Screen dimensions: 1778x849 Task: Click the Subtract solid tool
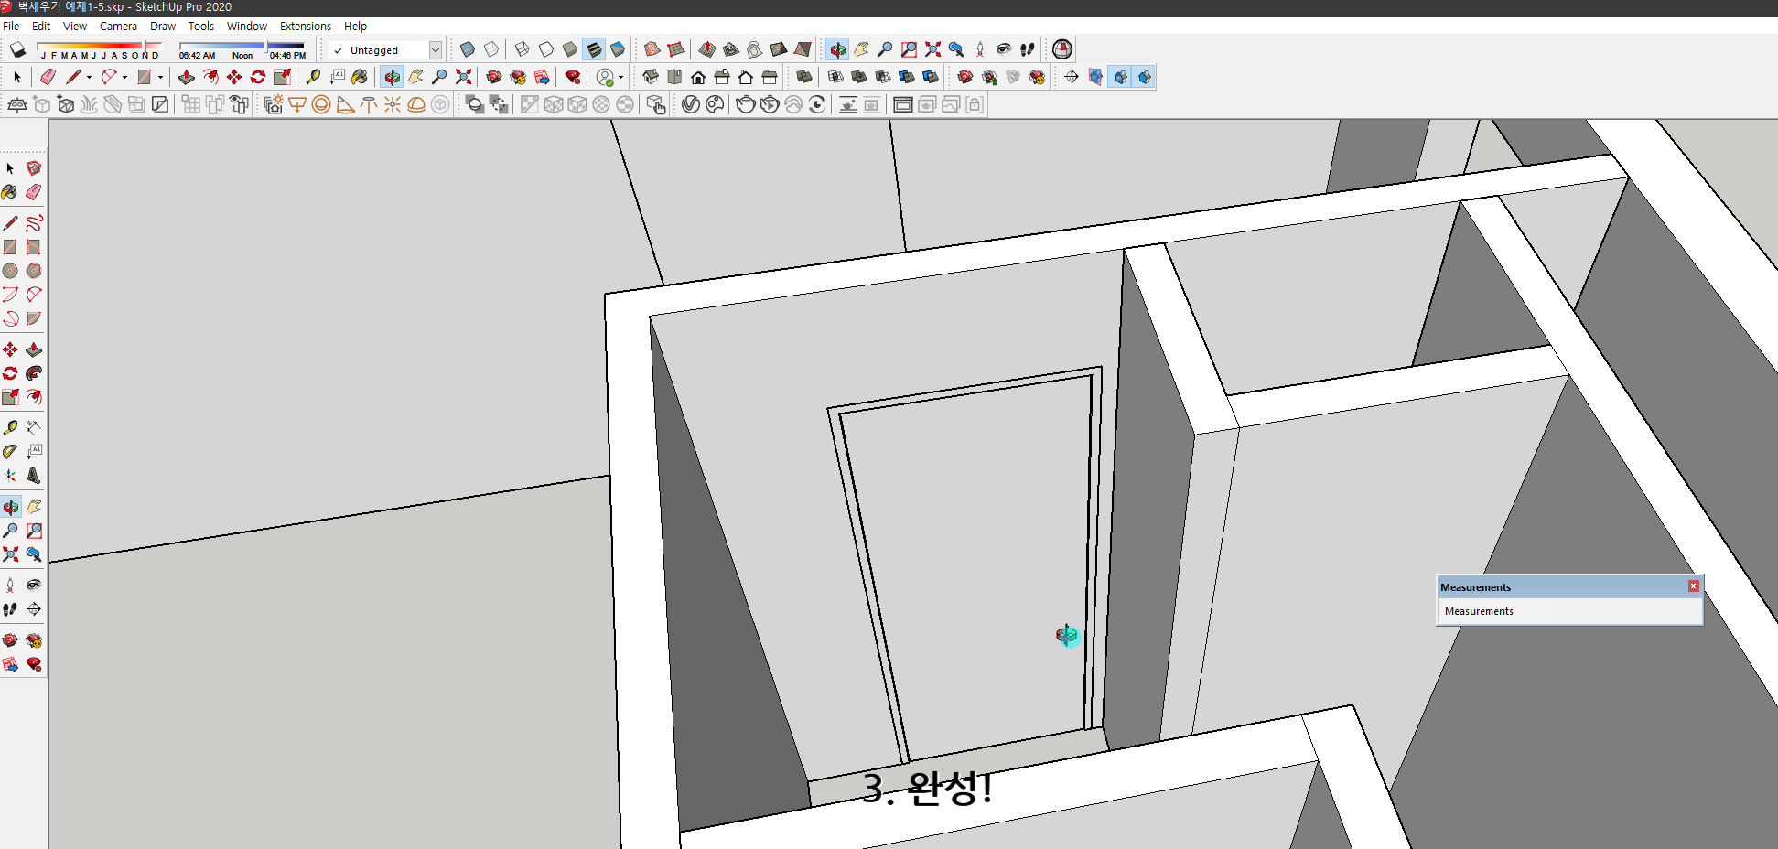click(883, 77)
